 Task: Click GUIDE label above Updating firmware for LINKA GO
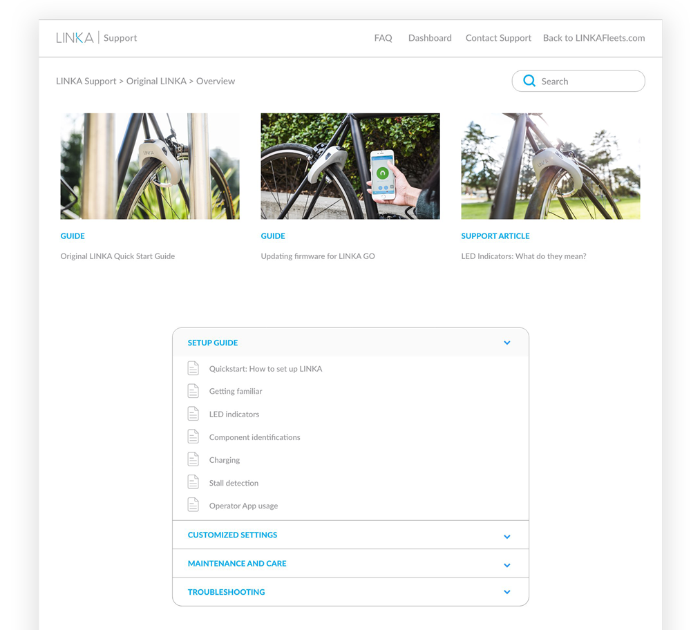click(273, 236)
